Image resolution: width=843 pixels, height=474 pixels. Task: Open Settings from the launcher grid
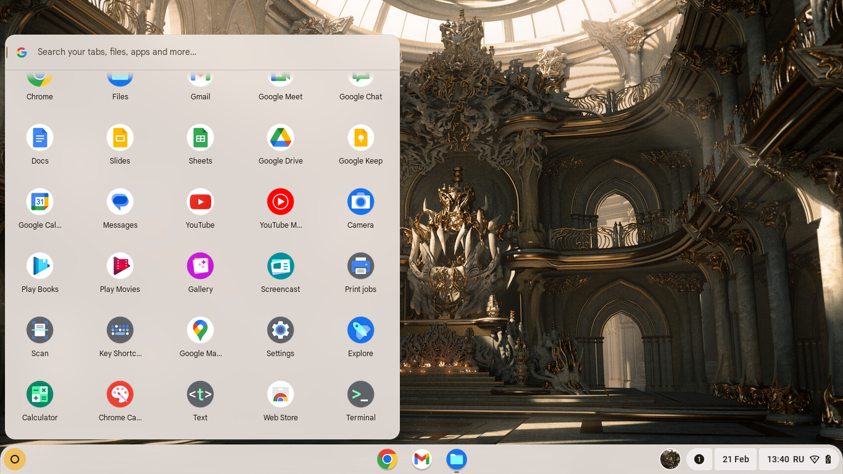(x=281, y=330)
